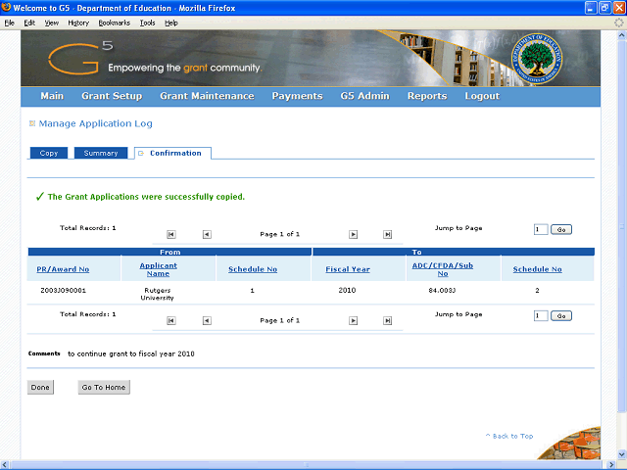This screenshot has height=470, width=627.
Task: Open Payments navigation item
Action: click(298, 96)
